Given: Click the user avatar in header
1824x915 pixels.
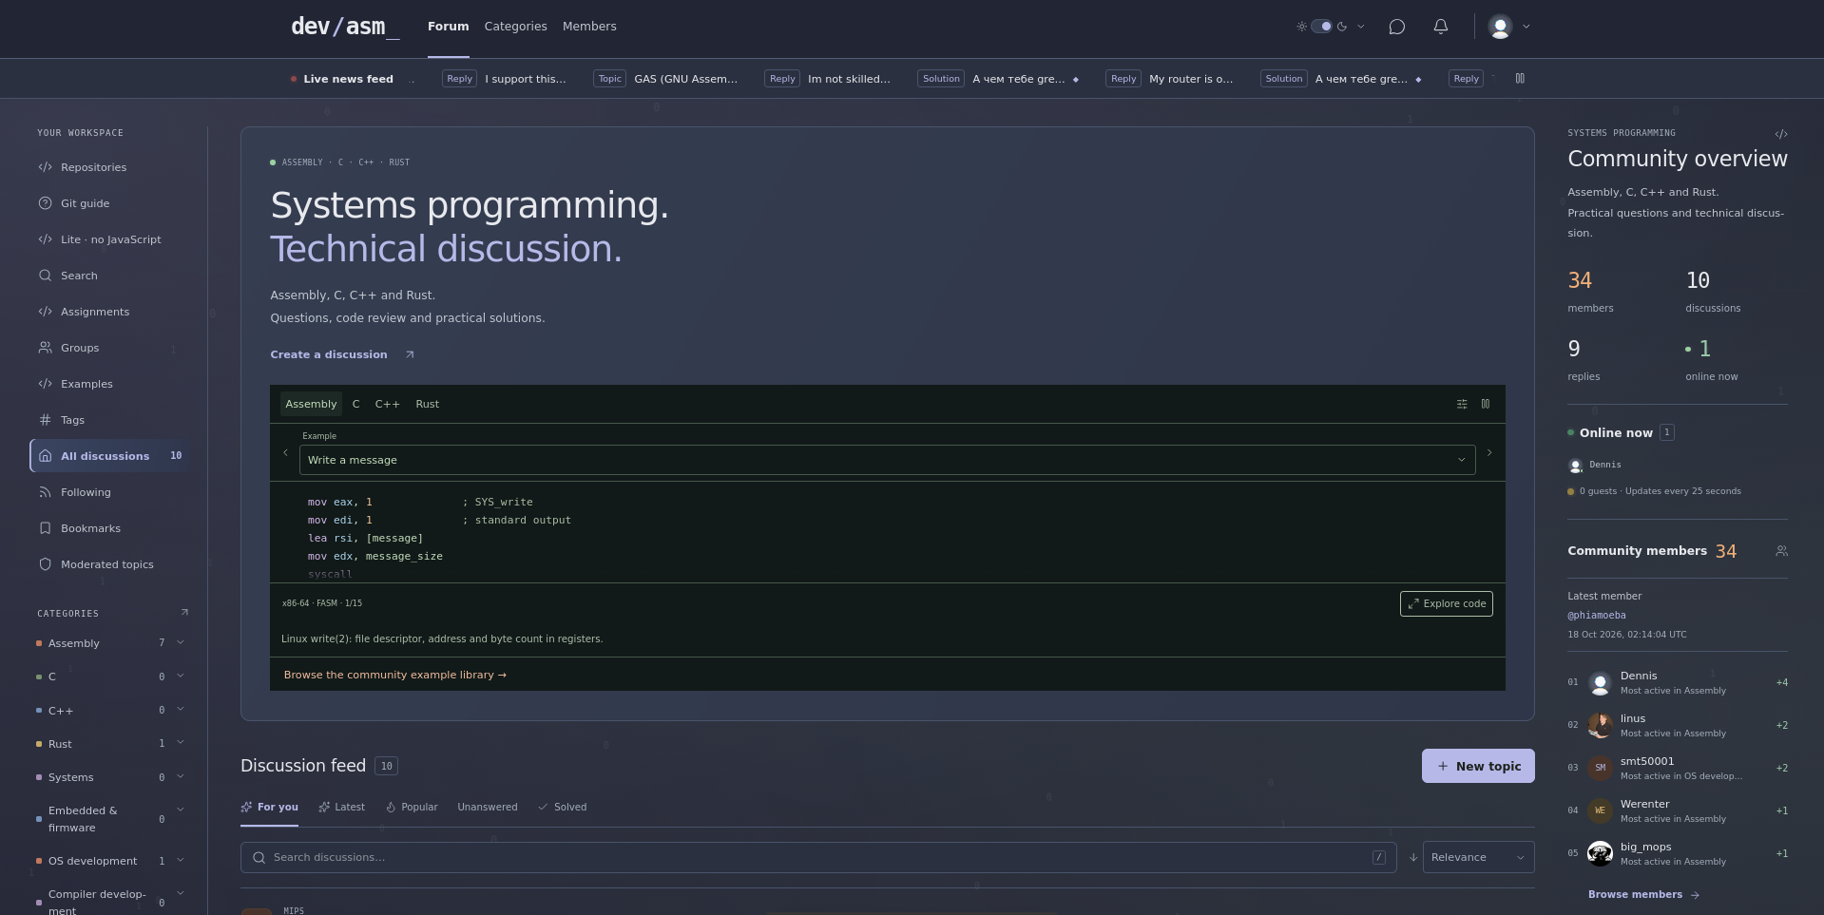Looking at the screenshot, I should [x=1500, y=27].
